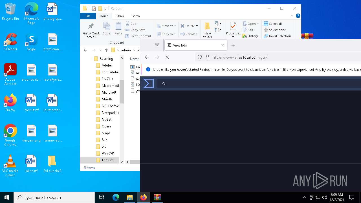This screenshot has width=361, height=203.
Task: Switch to the Home ribbon tab
Action: click(x=104, y=16)
